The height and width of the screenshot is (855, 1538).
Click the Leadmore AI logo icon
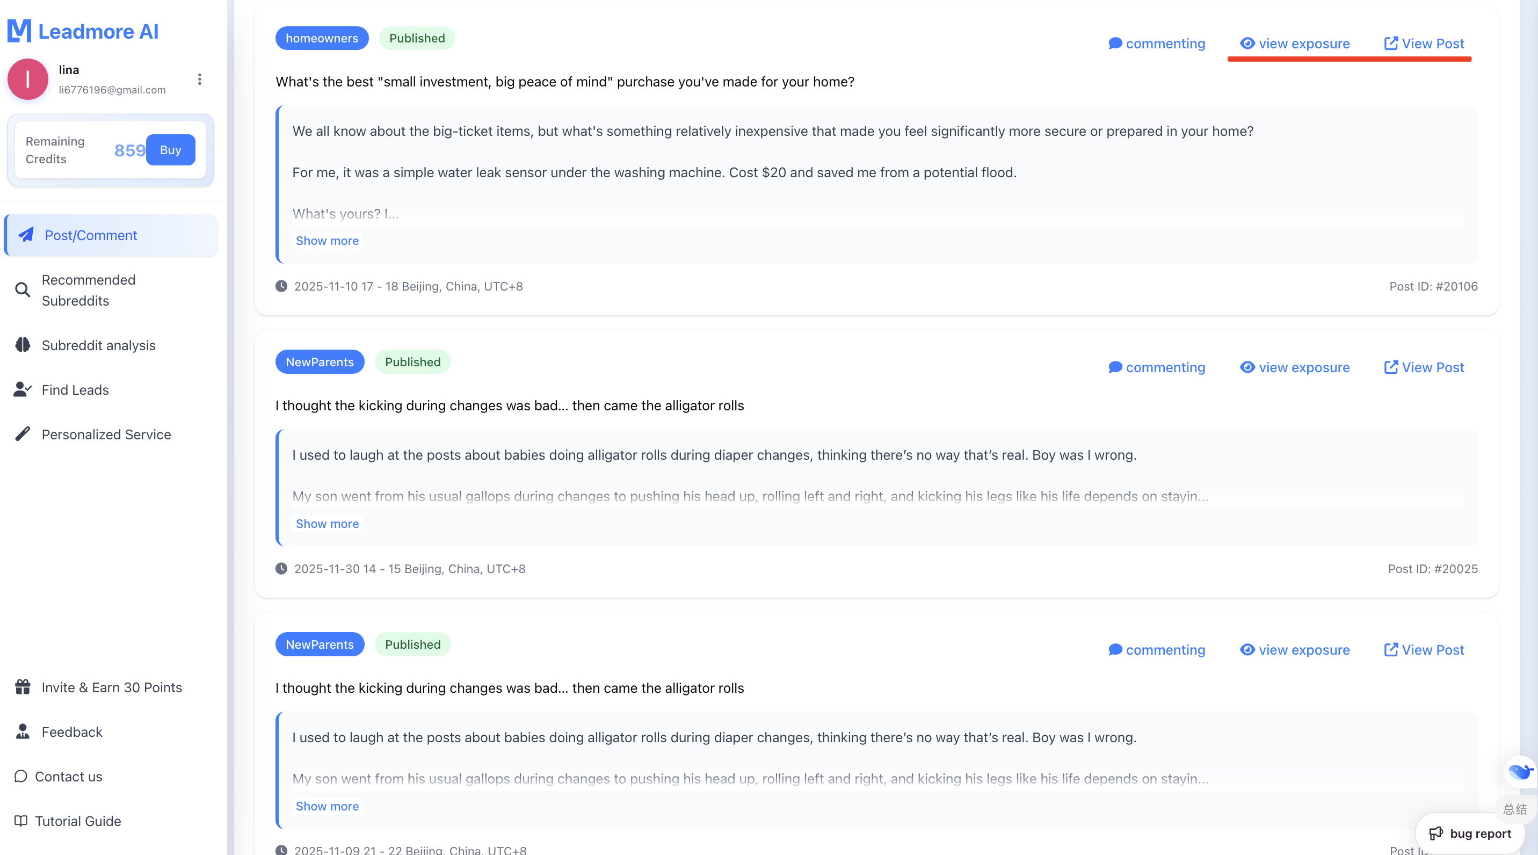pos(19,31)
